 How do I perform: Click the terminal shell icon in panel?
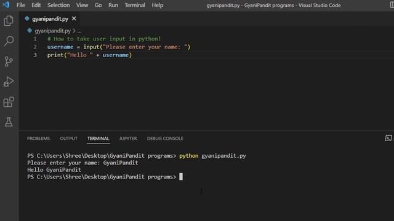[x=388, y=138]
